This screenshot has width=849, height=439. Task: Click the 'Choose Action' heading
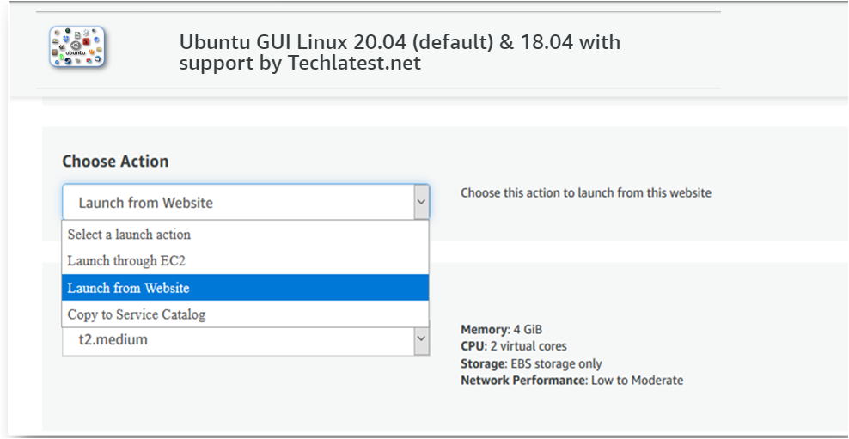tap(115, 162)
